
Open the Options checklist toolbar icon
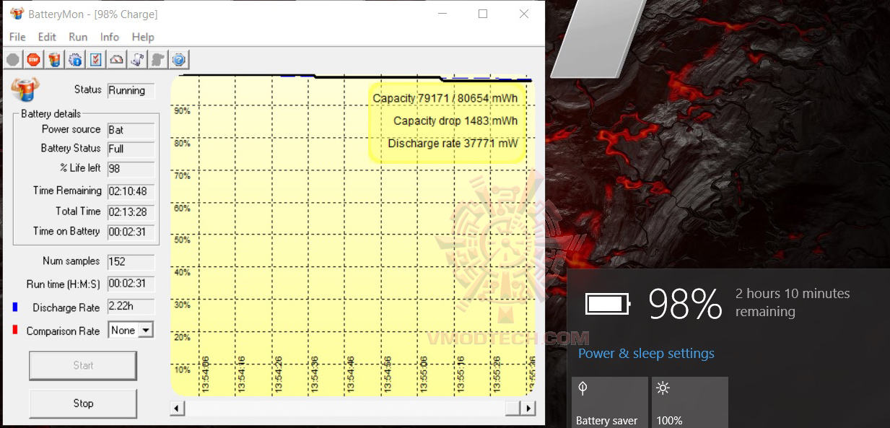point(95,59)
